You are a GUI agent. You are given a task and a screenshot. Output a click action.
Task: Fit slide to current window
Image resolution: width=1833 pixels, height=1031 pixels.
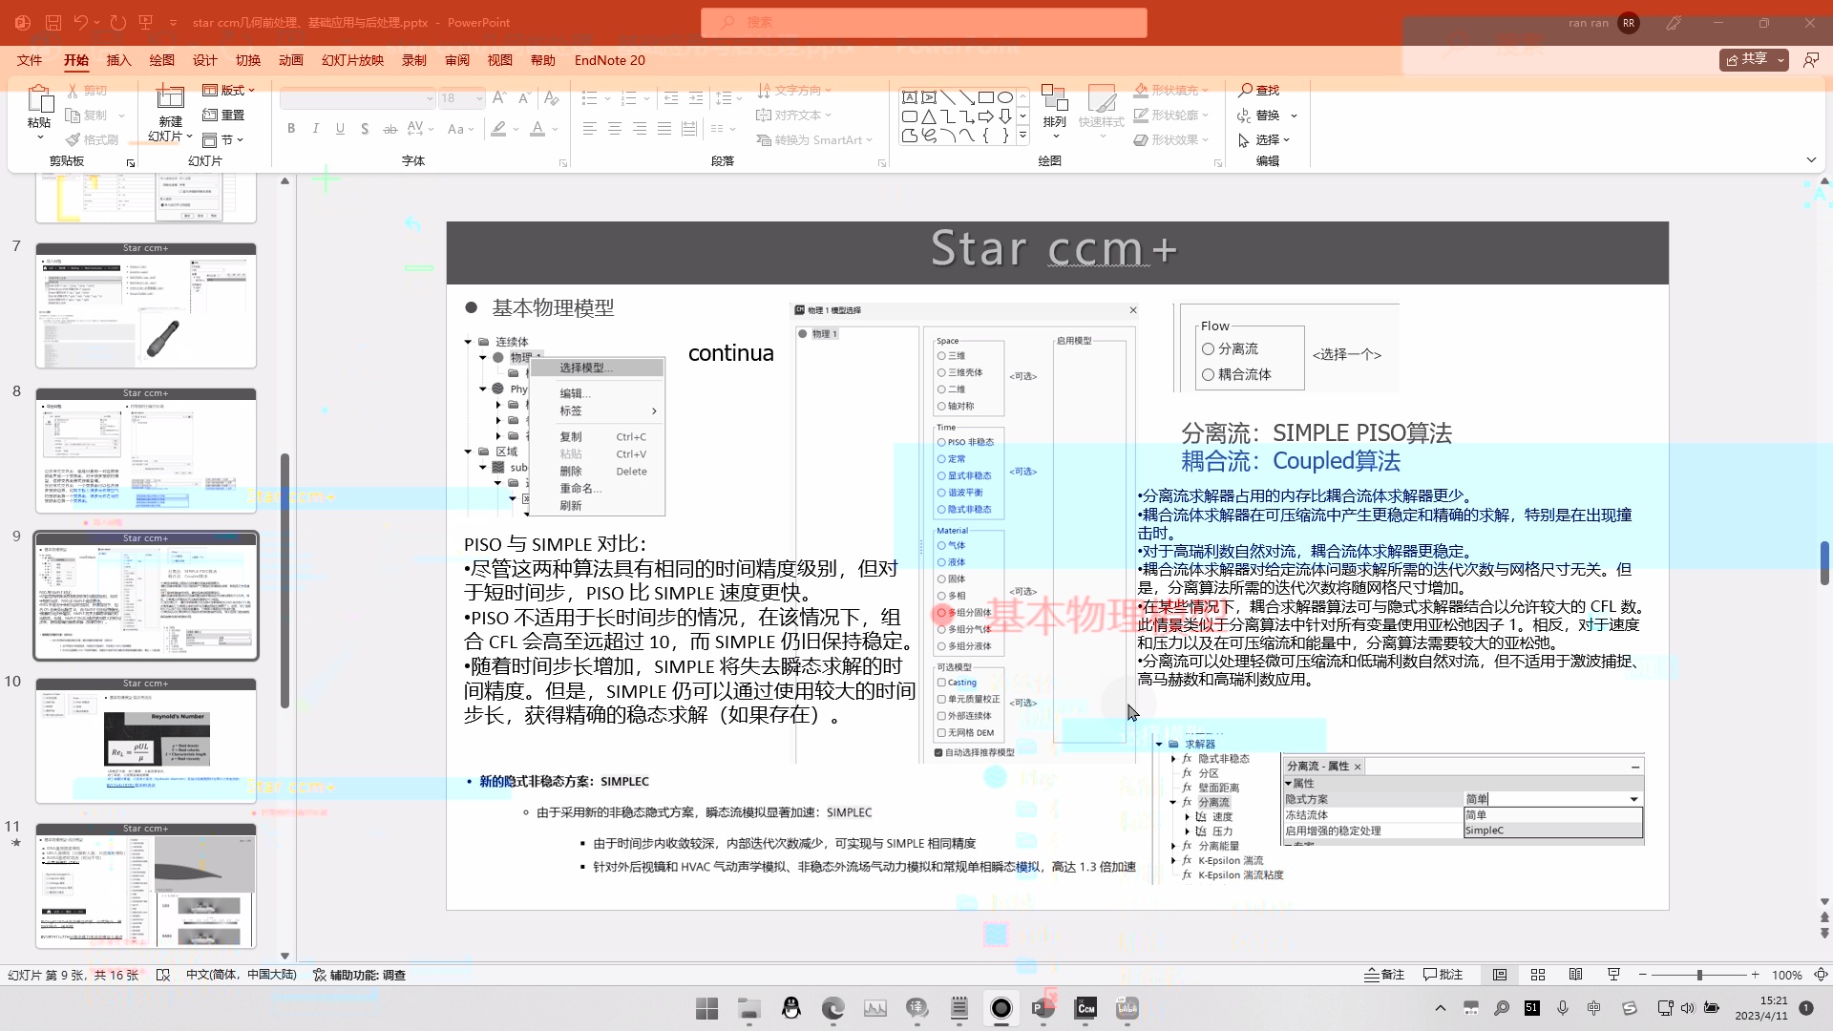pos(1821,975)
